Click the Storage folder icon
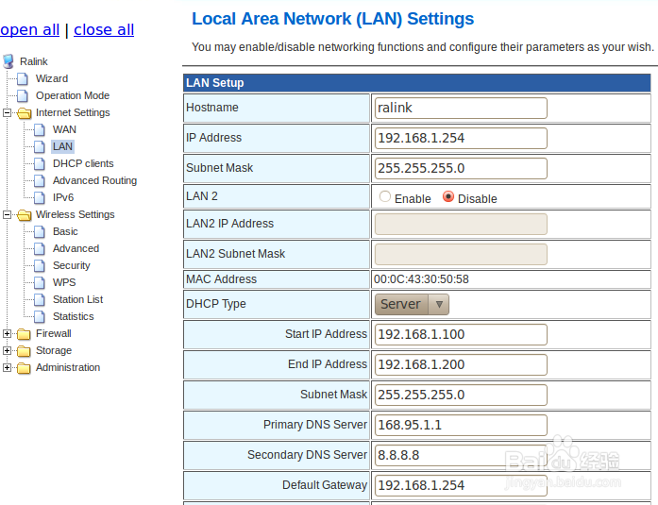The width and height of the screenshot is (658, 505). 24,350
